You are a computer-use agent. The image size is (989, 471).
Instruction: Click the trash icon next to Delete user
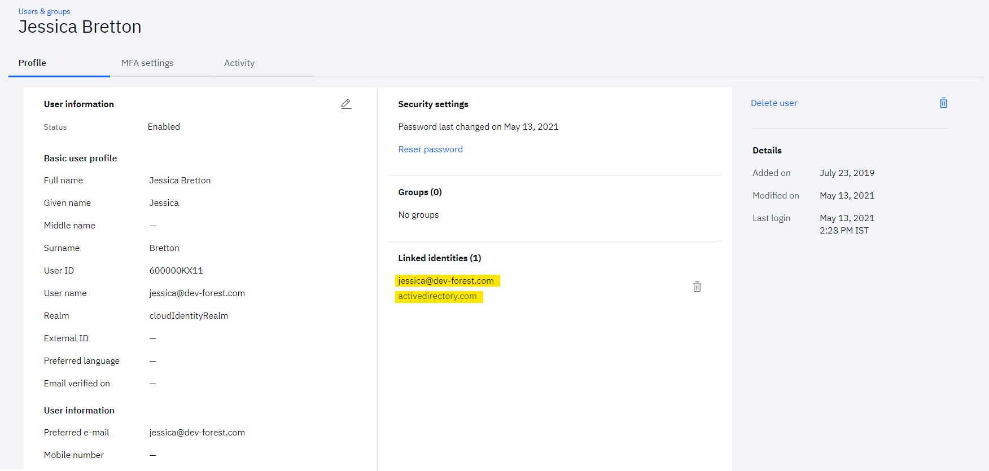(943, 103)
